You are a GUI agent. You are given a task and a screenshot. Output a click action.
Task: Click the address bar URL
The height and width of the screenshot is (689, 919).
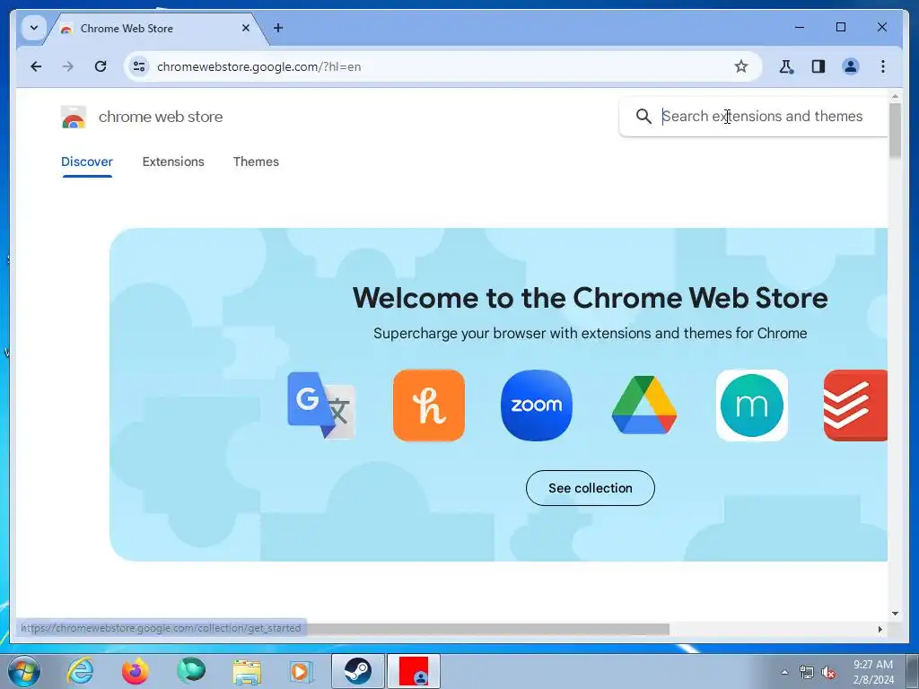coord(259,66)
